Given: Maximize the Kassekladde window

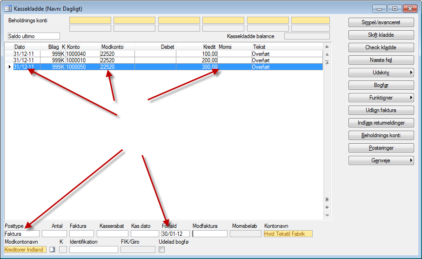Looking at the screenshot, I should 395,9.
